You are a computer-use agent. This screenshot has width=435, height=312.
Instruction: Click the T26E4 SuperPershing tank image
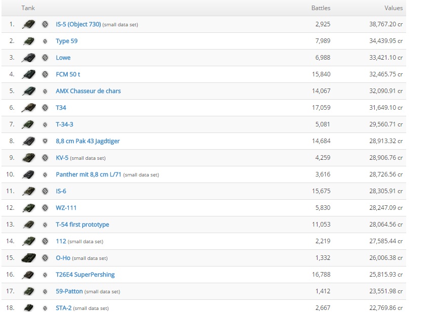[28, 275]
